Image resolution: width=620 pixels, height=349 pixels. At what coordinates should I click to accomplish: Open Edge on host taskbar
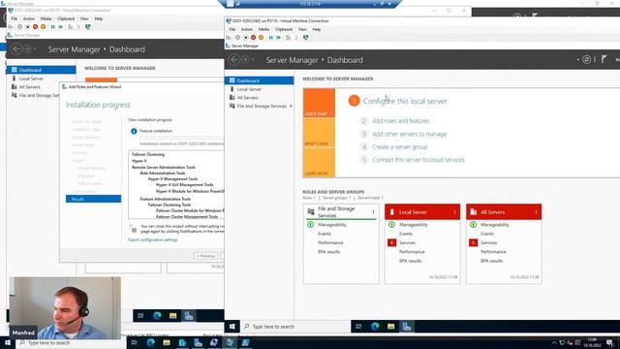[151, 342]
